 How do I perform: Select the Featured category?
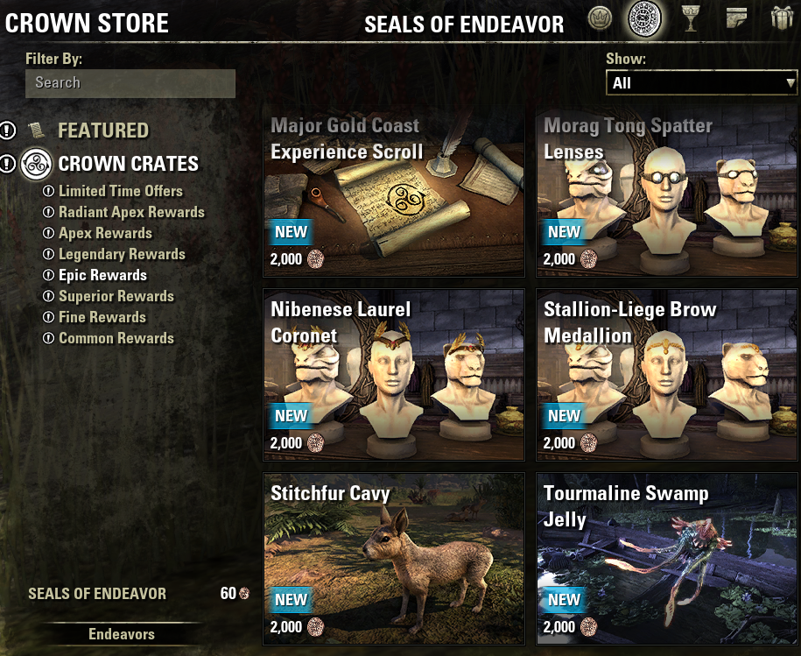click(x=103, y=130)
